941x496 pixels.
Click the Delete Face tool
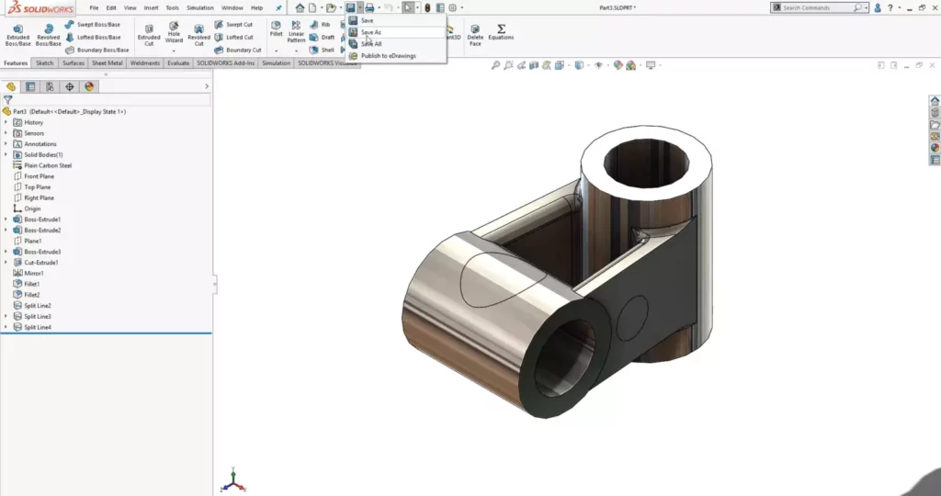click(x=475, y=36)
